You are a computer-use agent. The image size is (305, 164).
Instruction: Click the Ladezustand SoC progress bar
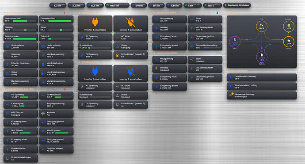24,21
